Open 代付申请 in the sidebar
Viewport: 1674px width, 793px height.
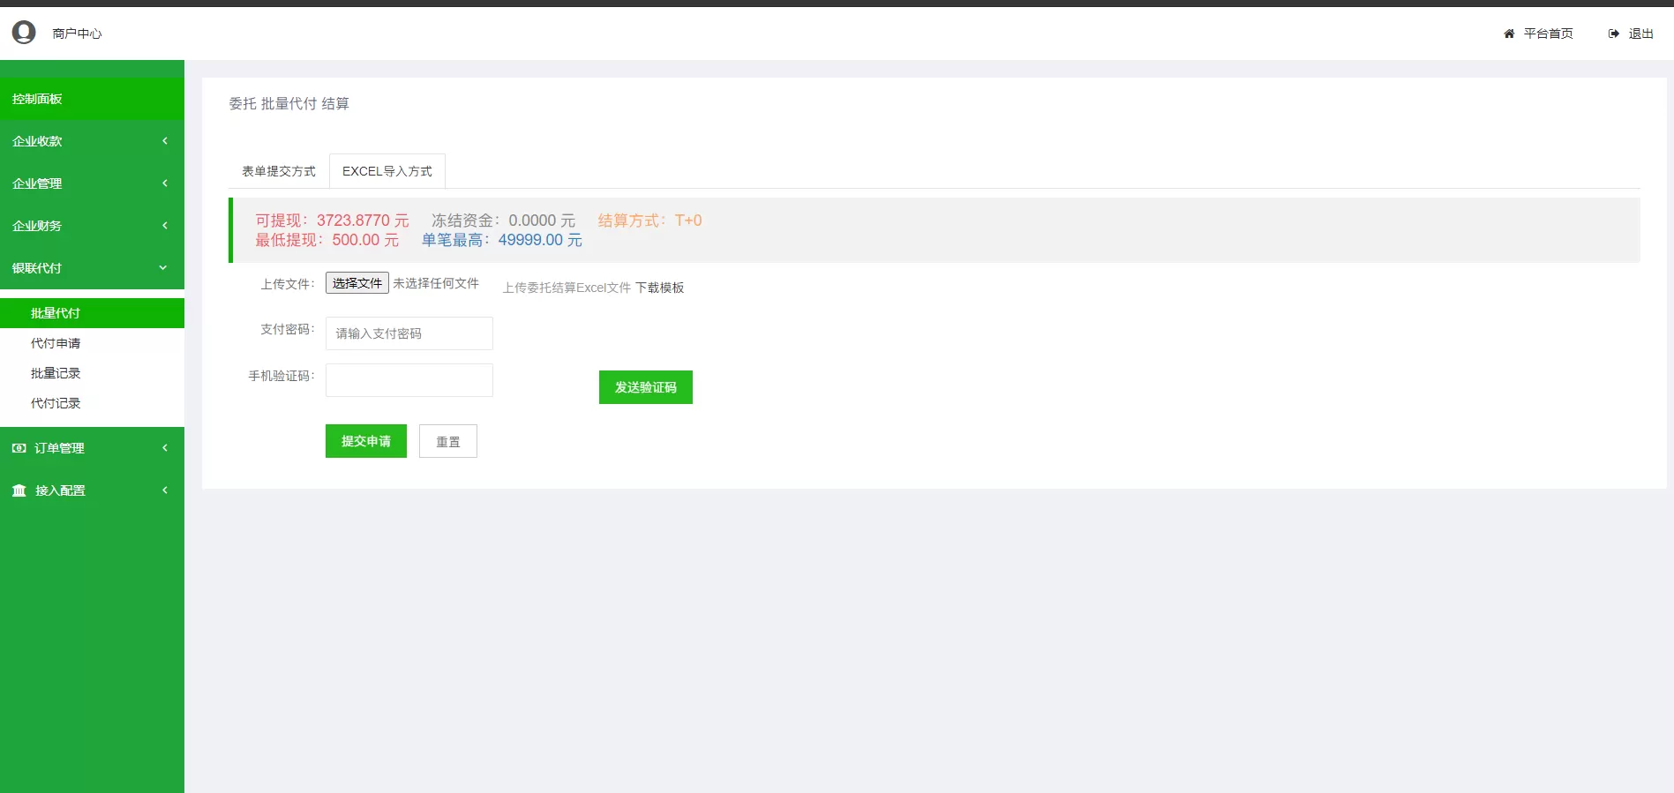[56, 343]
